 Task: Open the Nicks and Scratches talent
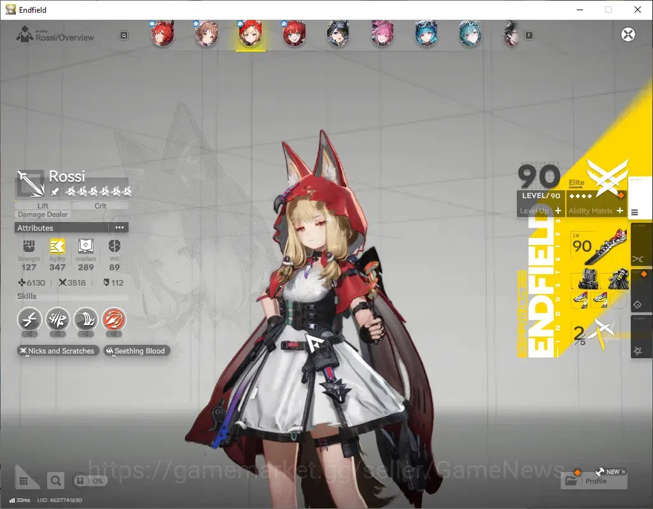[x=58, y=351]
